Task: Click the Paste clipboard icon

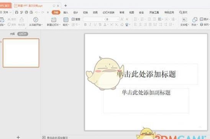Action: tap(2, 20)
